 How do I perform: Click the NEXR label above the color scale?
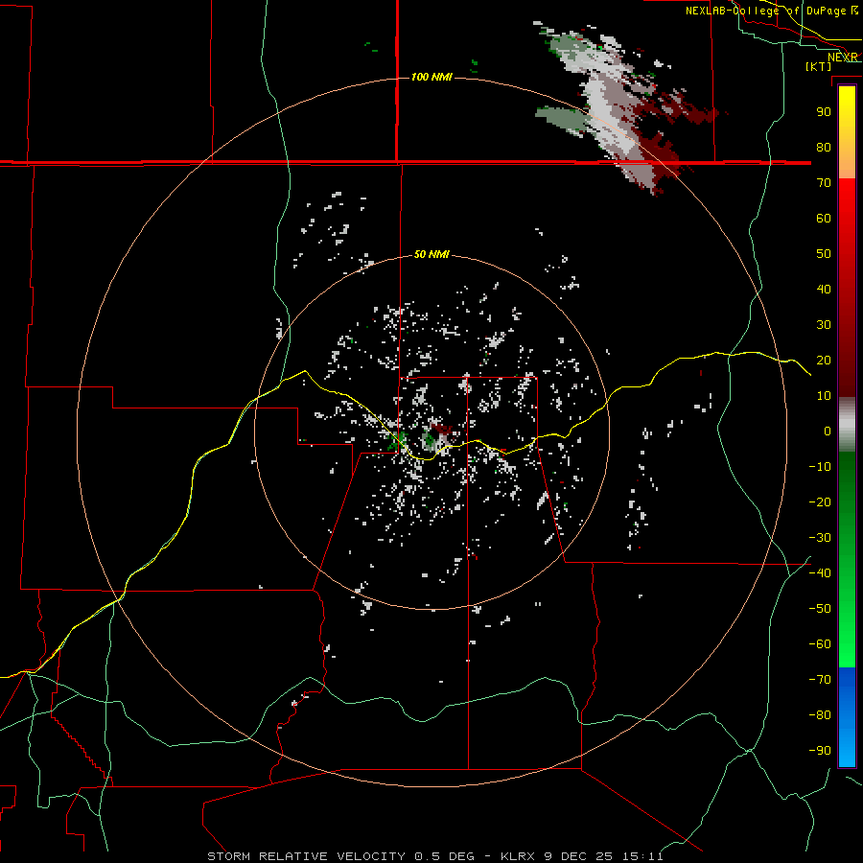(843, 58)
